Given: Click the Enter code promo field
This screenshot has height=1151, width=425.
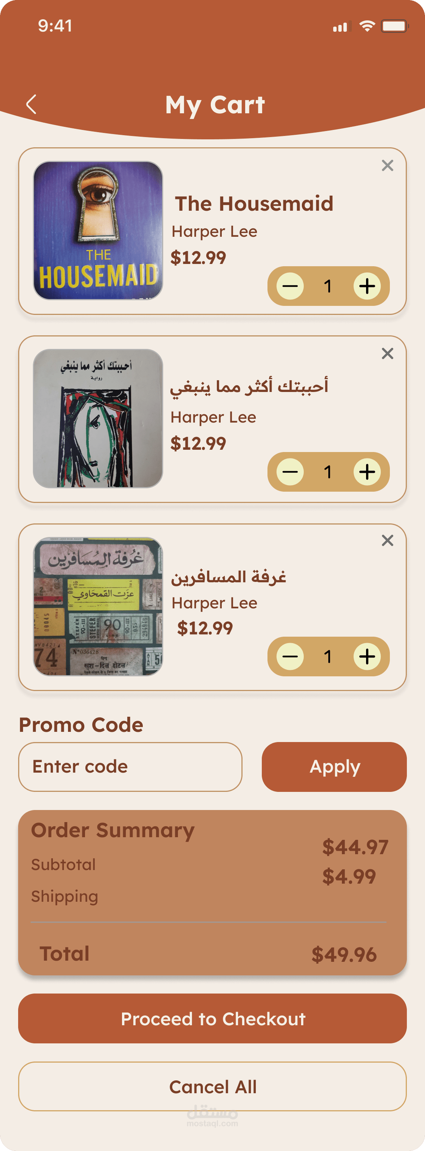Looking at the screenshot, I should [130, 767].
